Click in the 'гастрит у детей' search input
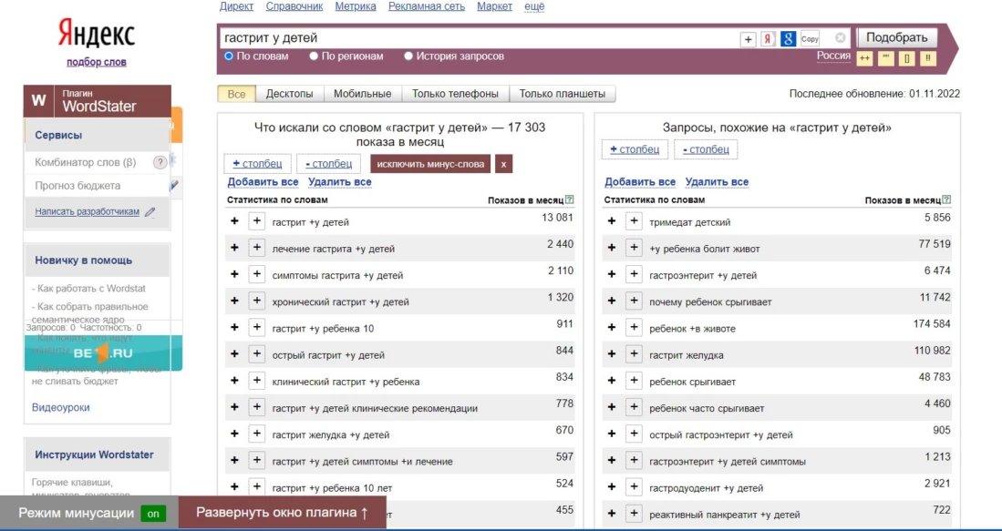The height and width of the screenshot is (531, 1002). [x=474, y=38]
